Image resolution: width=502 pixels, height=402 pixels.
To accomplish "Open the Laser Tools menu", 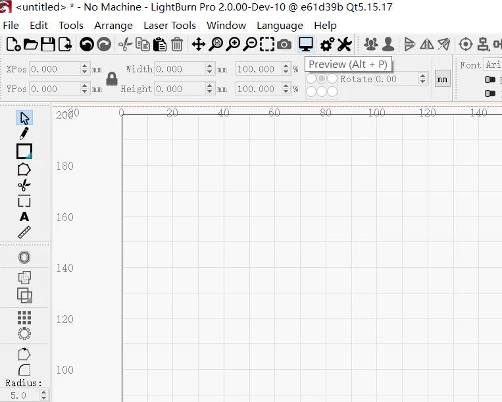I will 170,25.
